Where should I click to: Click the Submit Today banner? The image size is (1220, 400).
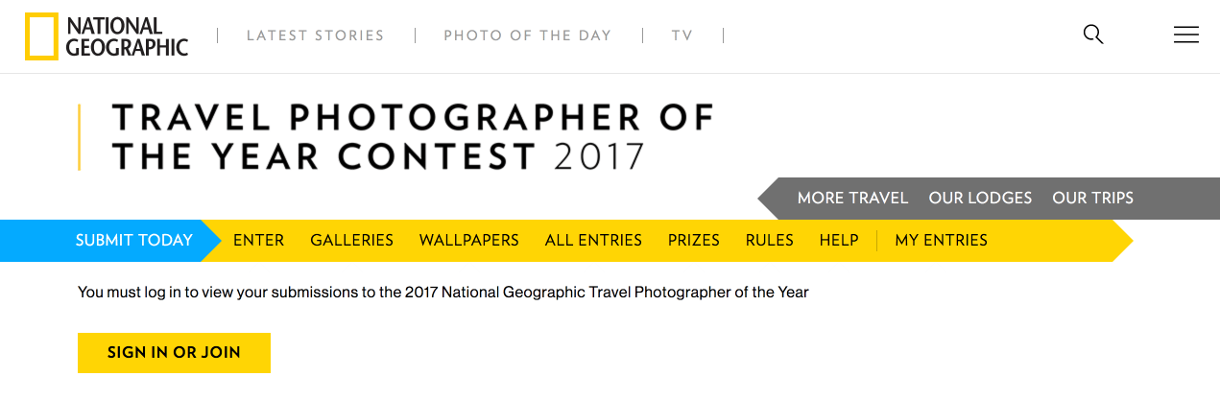(133, 241)
